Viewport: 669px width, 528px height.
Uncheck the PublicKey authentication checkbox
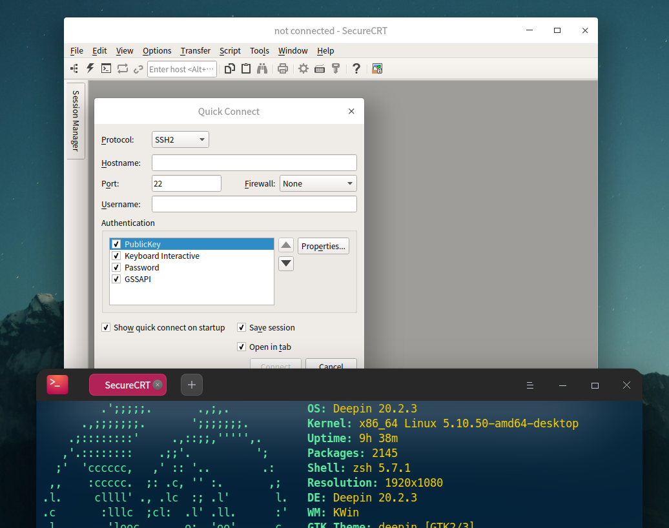coord(116,245)
